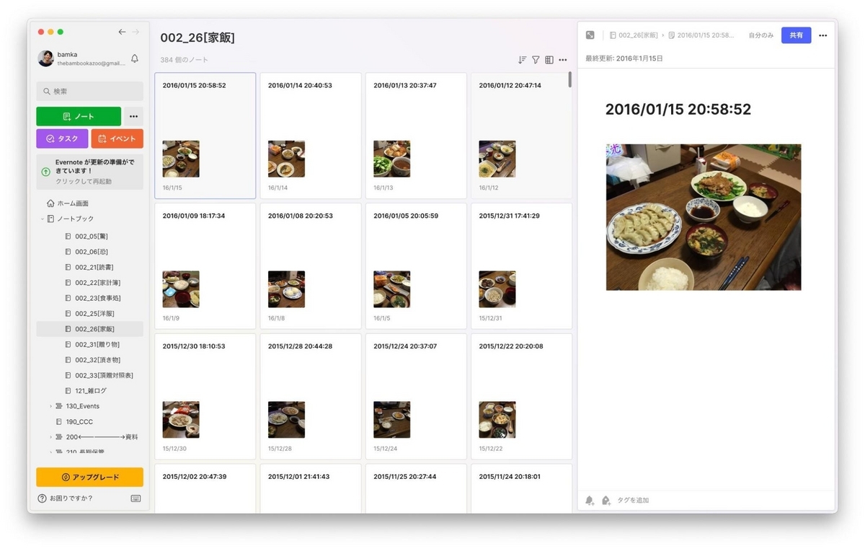This screenshot has width=865, height=549.
Task: Go forward with the right arrow
Action: pos(136,32)
